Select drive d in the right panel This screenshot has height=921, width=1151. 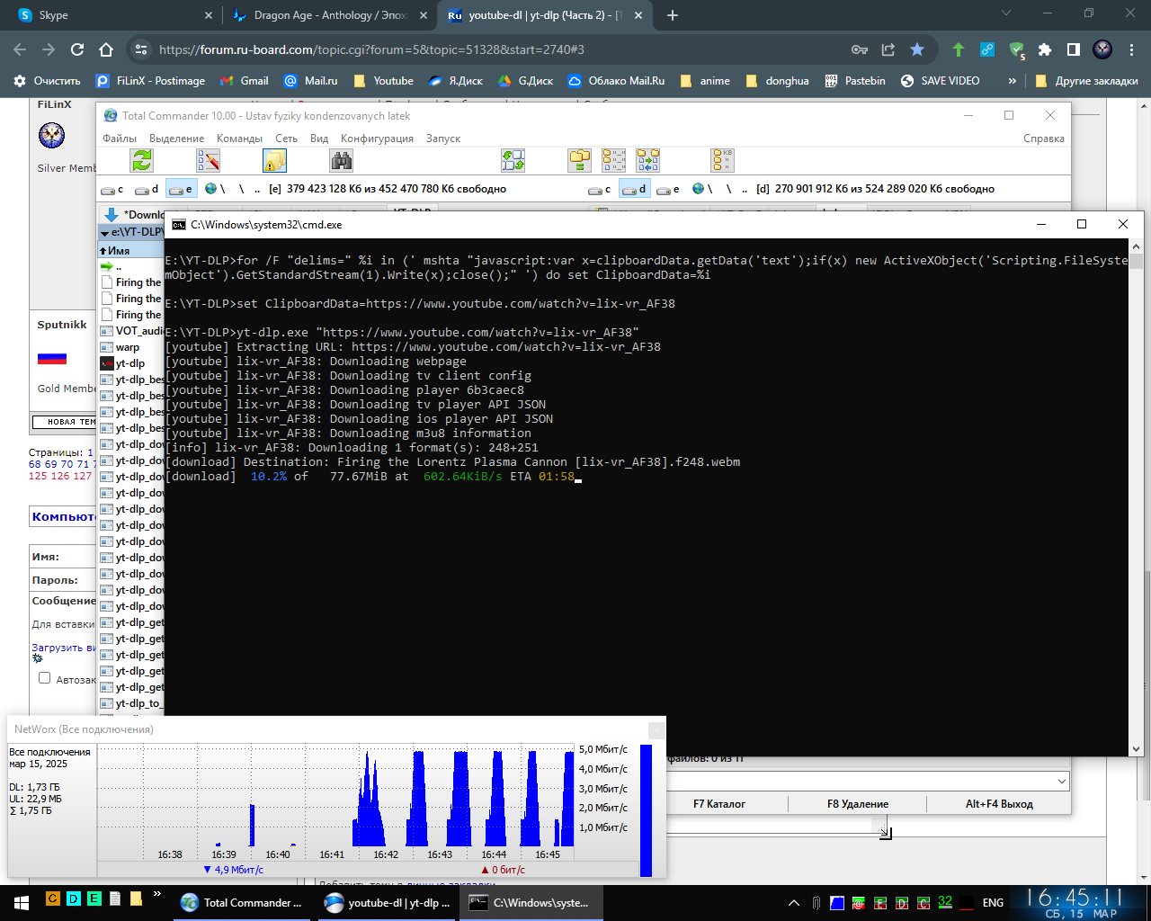634,189
